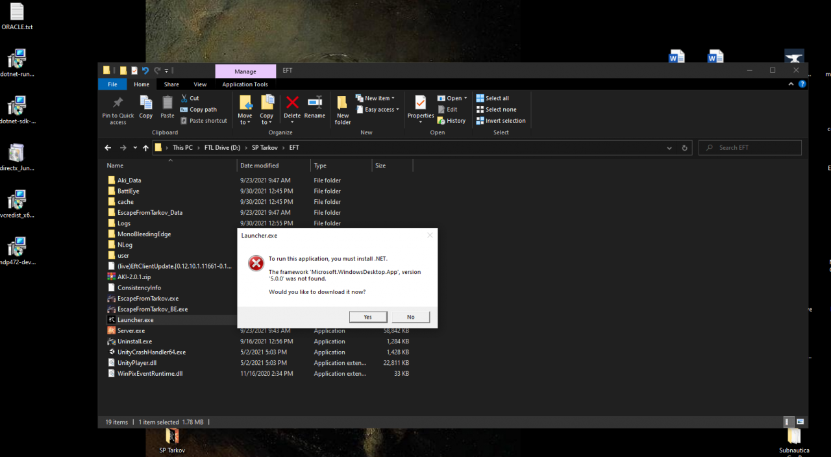Open Customize Quick Access Toolbar dropdown

(166, 70)
